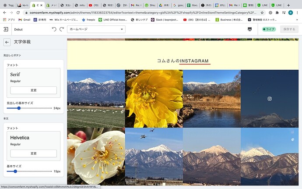
Task: Open the 新しいタブ bookmark
Action: tap(139, 20)
